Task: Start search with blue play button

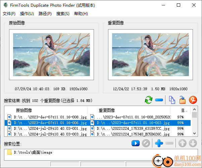Action: [x=136, y=143]
